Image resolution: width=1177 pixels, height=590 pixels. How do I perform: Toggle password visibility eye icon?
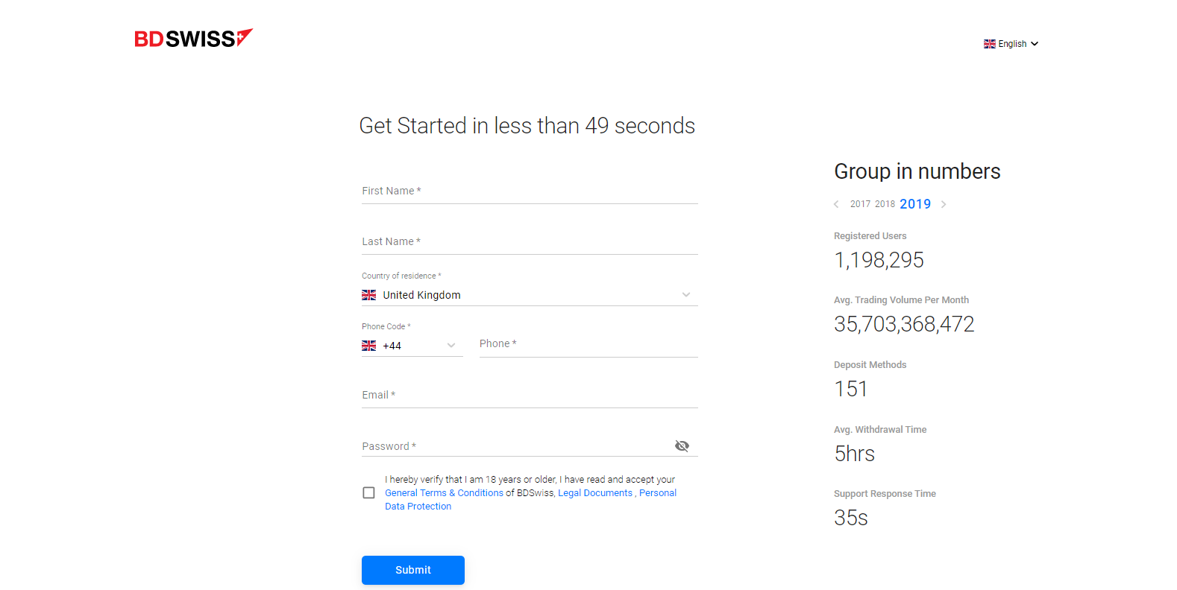tap(682, 445)
